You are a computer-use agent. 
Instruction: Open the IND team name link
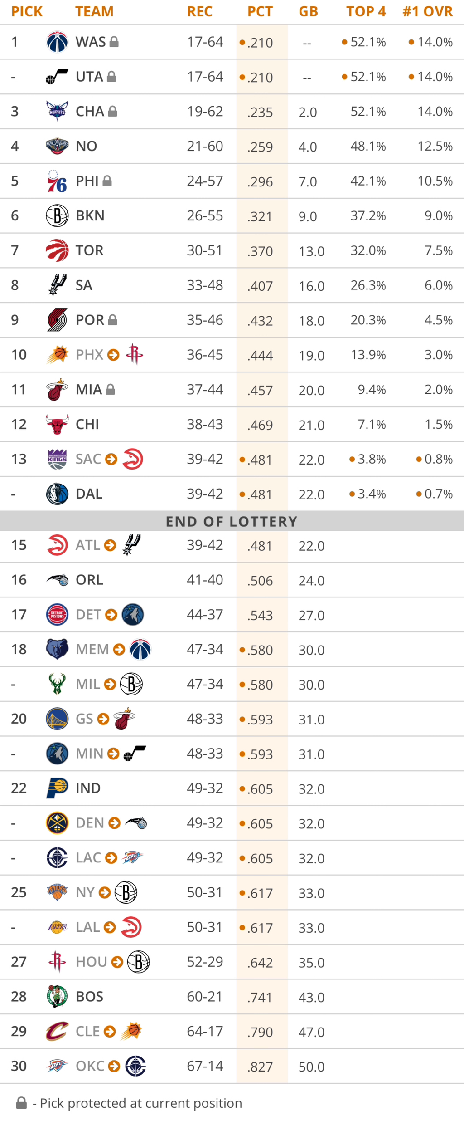tap(88, 788)
